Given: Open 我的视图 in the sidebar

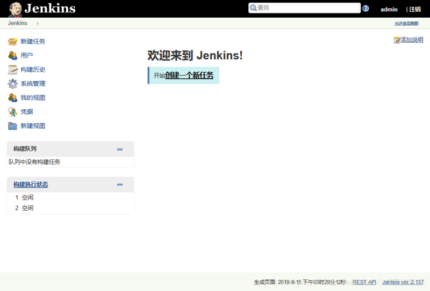Looking at the screenshot, I should [x=33, y=98].
